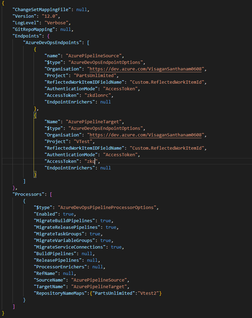This screenshot has width=252, height=318.
Task: Click the "EndpointEnrichers" key in target endpoint
Action: (x=70, y=168)
